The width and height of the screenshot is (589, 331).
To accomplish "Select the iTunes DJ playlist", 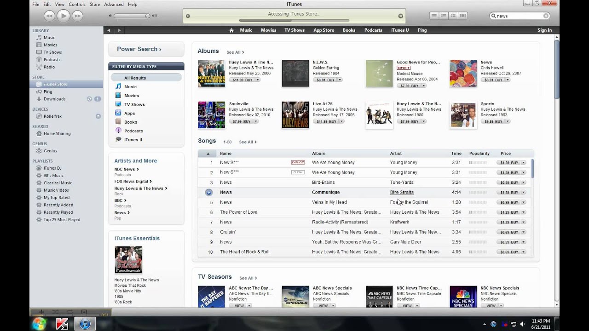I will (x=52, y=168).
